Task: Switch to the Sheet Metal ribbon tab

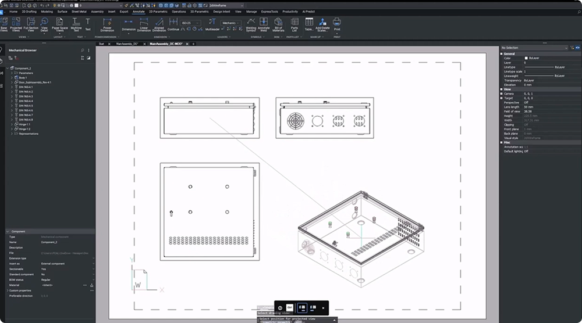Action: pos(78,11)
